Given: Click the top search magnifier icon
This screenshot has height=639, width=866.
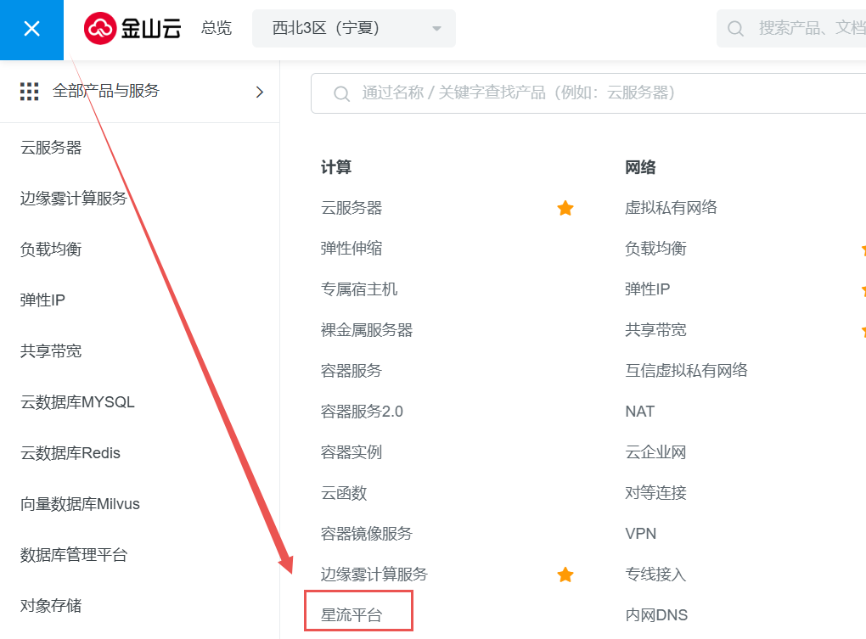Looking at the screenshot, I should [x=735, y=29].
